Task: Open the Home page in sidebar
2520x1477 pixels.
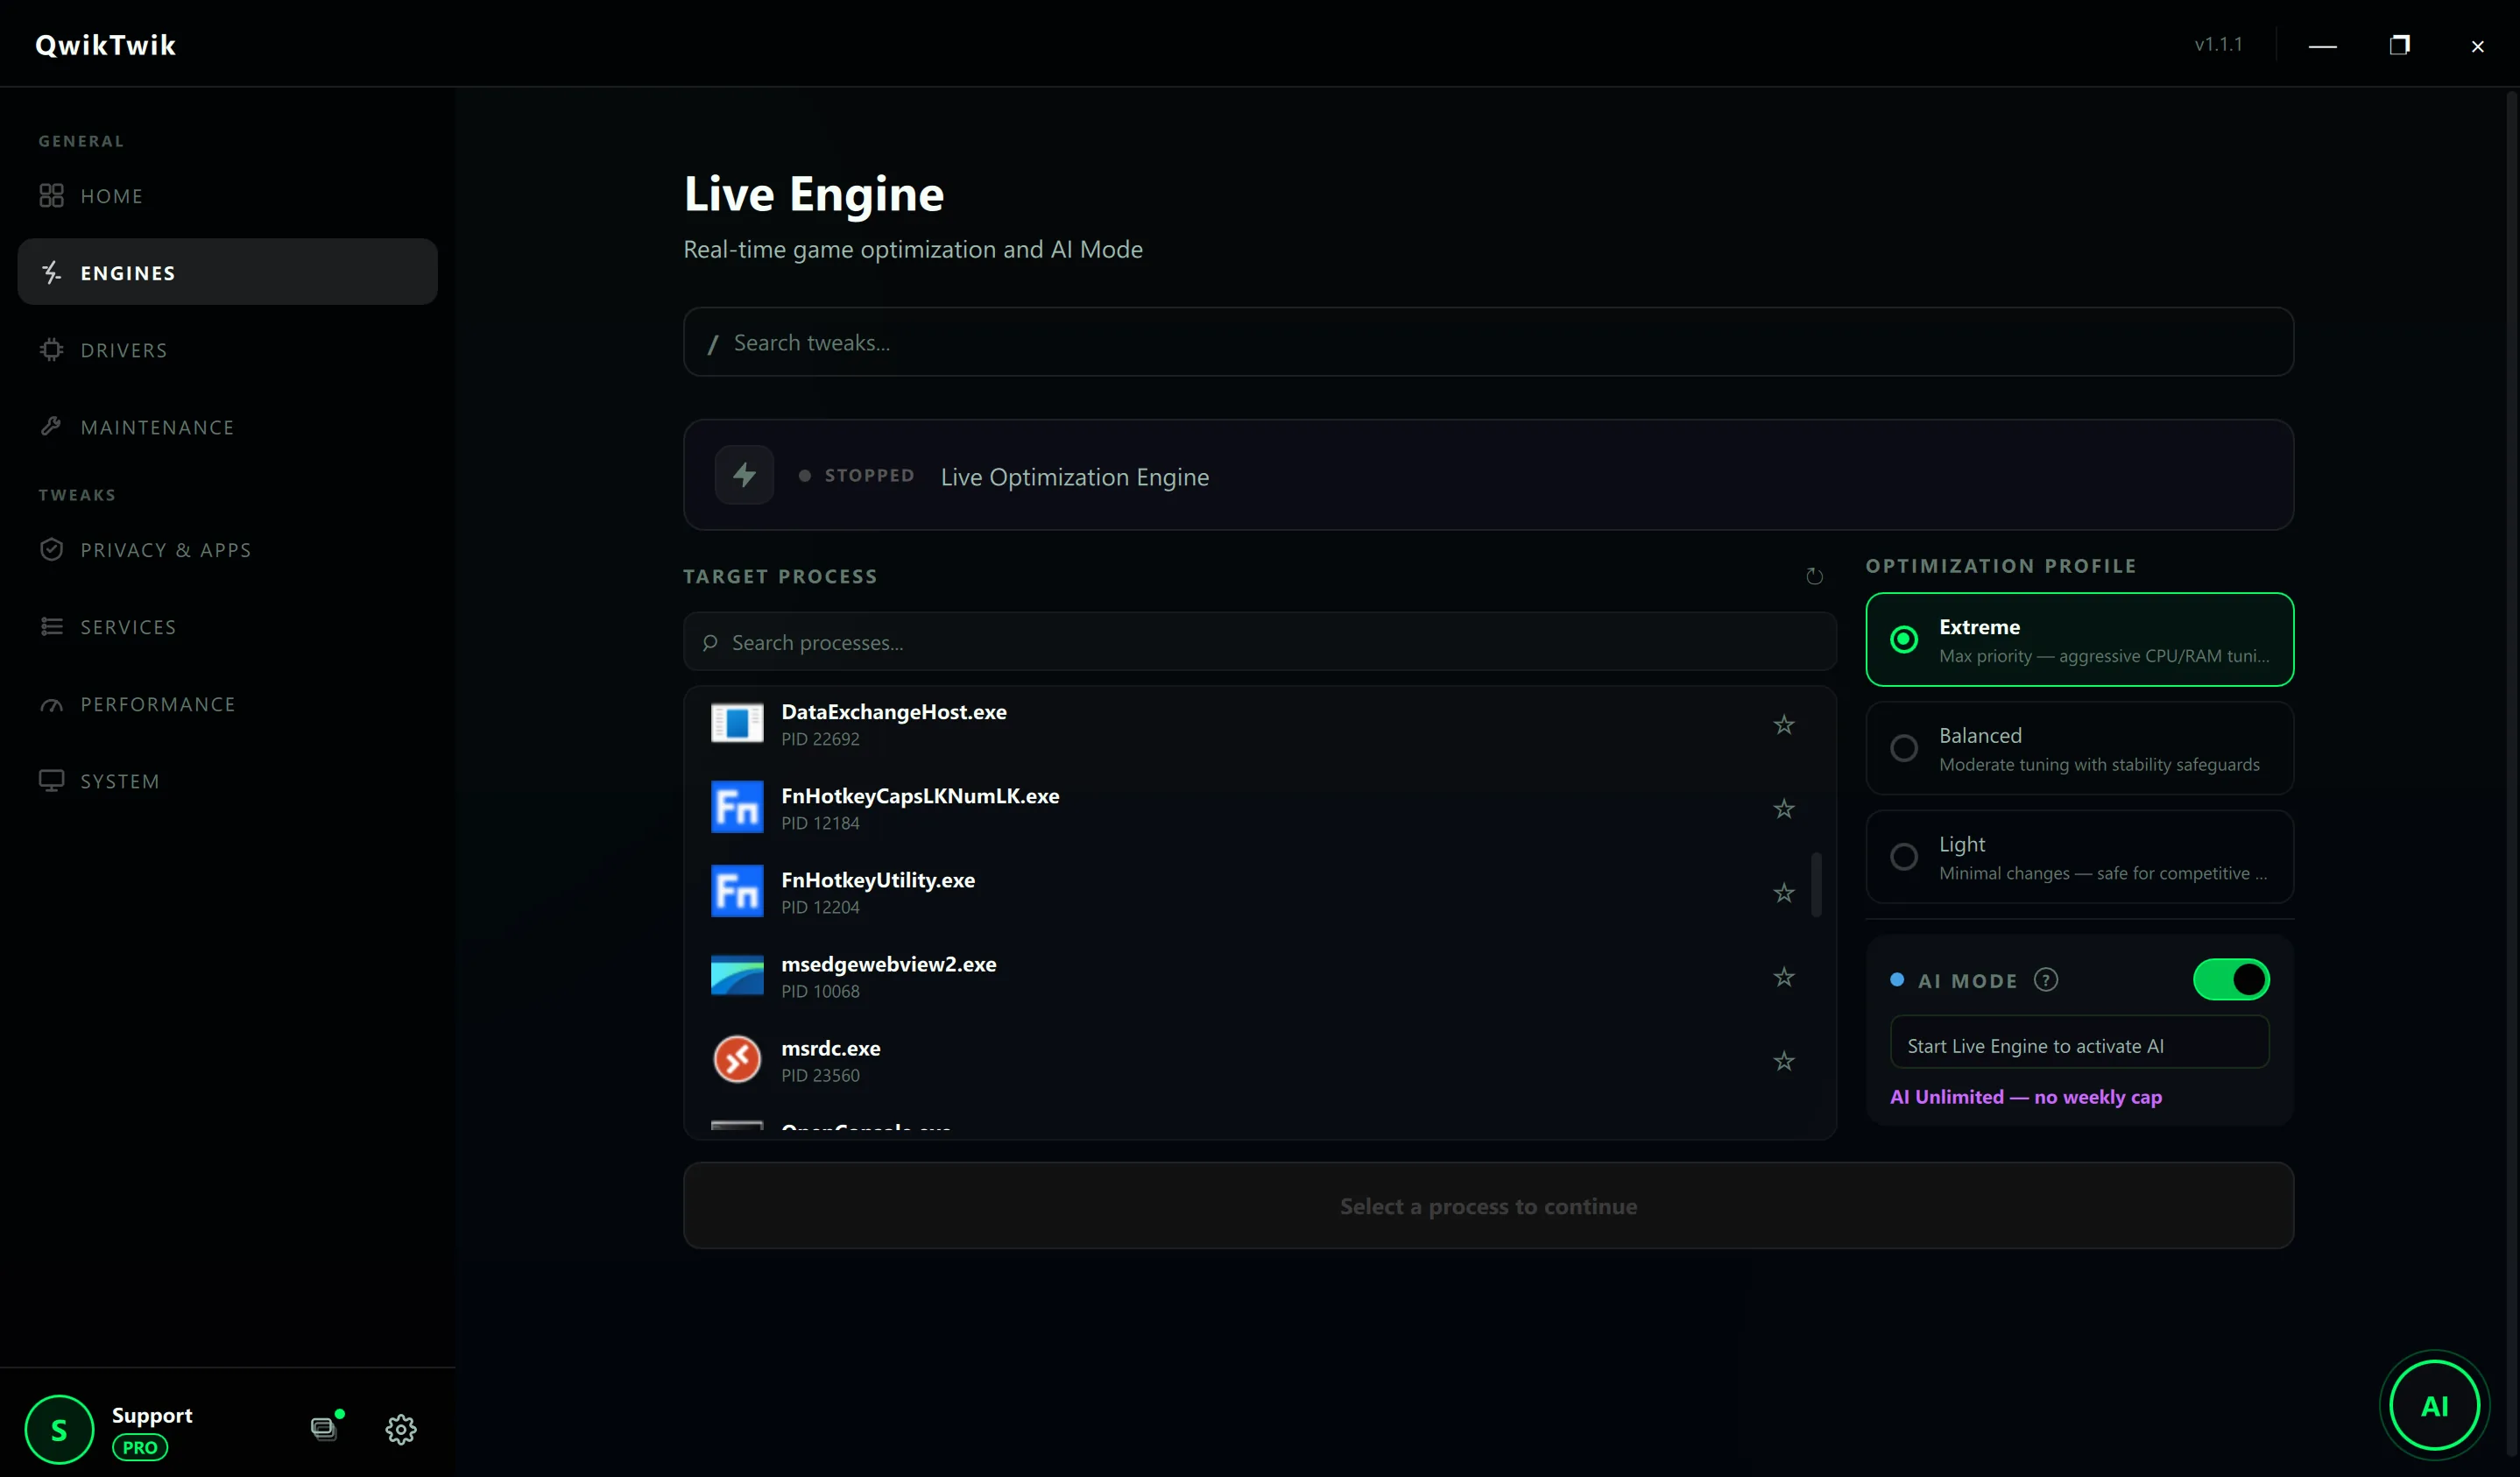Action: (227, 196)
